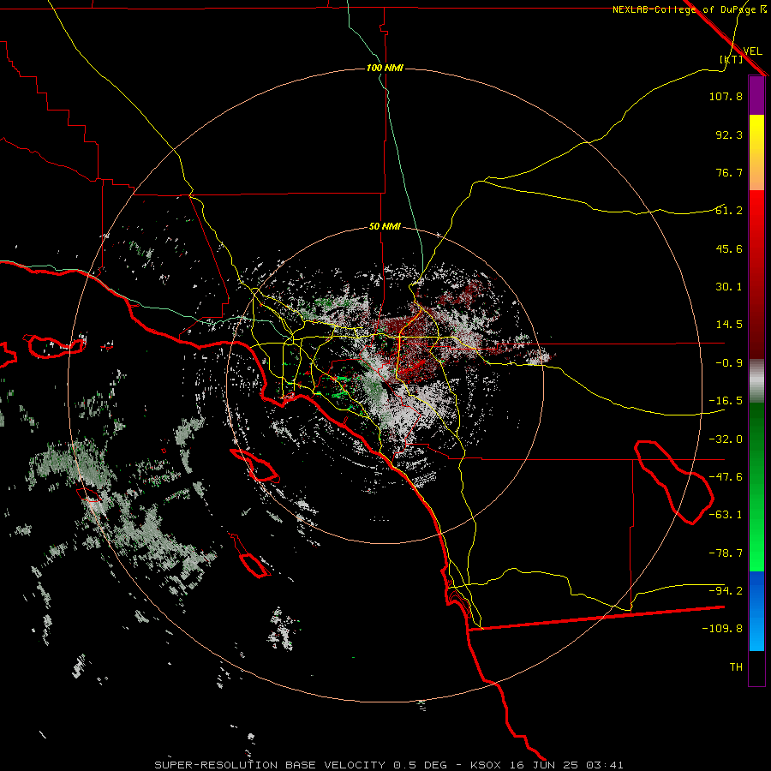Click the -78.7 velocity scale value

(726, 553)
